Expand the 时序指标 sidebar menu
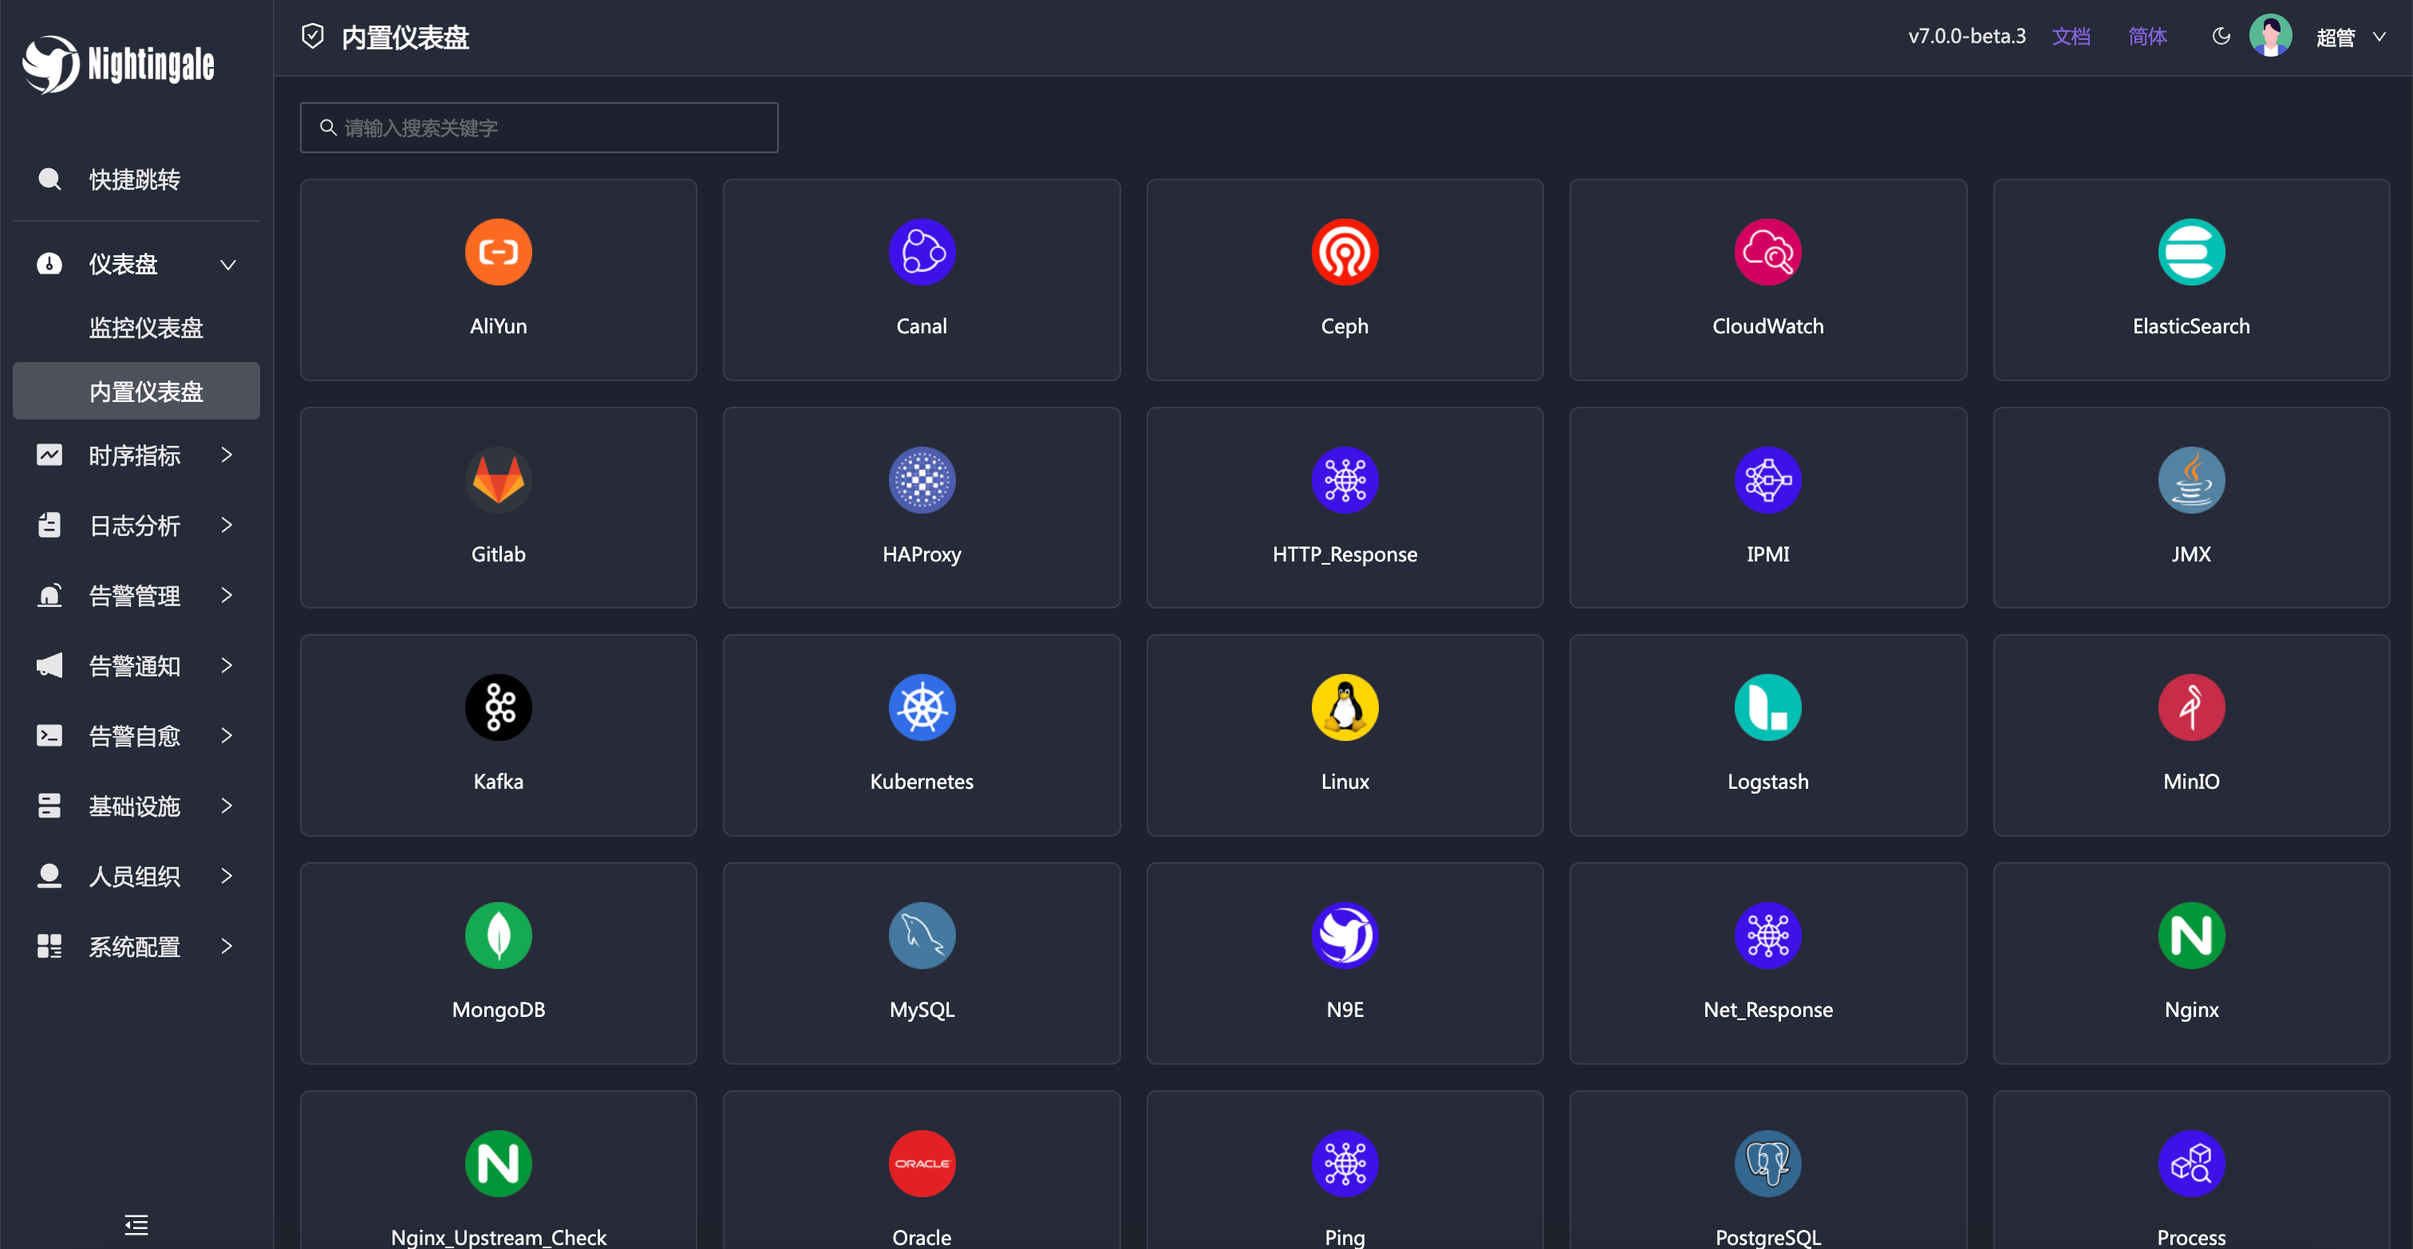 [136, 456]
